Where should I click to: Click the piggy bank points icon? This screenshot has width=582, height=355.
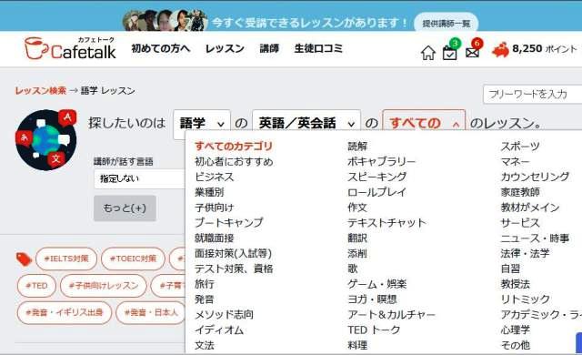coord(500,50)
